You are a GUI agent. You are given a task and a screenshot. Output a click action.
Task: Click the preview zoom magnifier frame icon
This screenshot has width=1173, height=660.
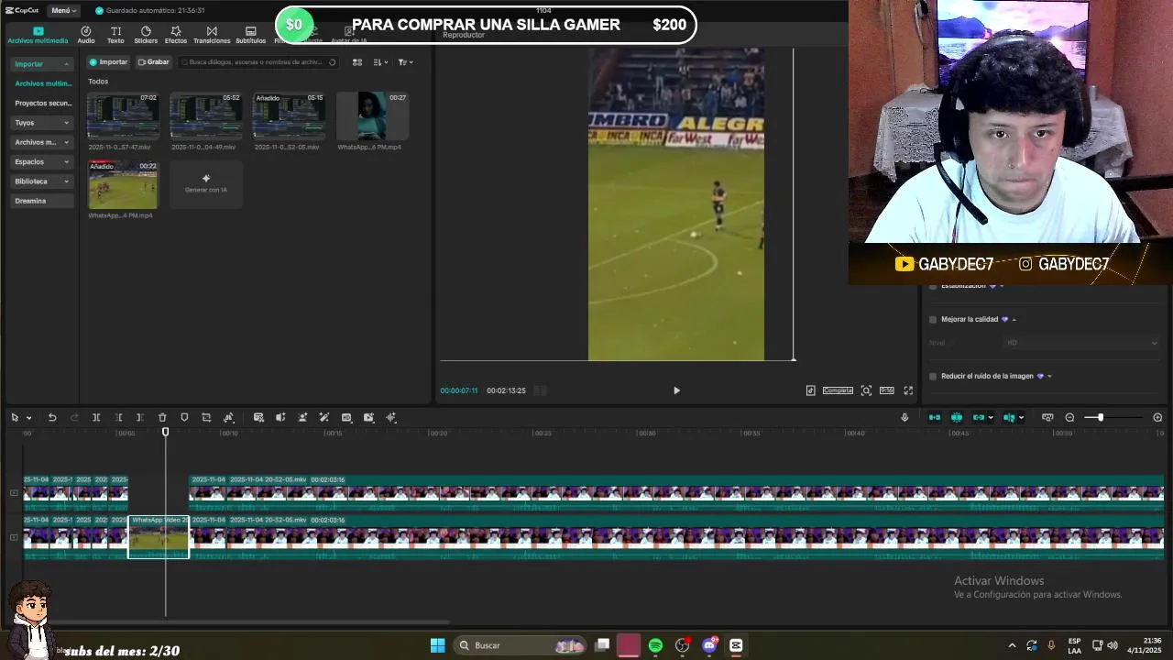(866, 390)
